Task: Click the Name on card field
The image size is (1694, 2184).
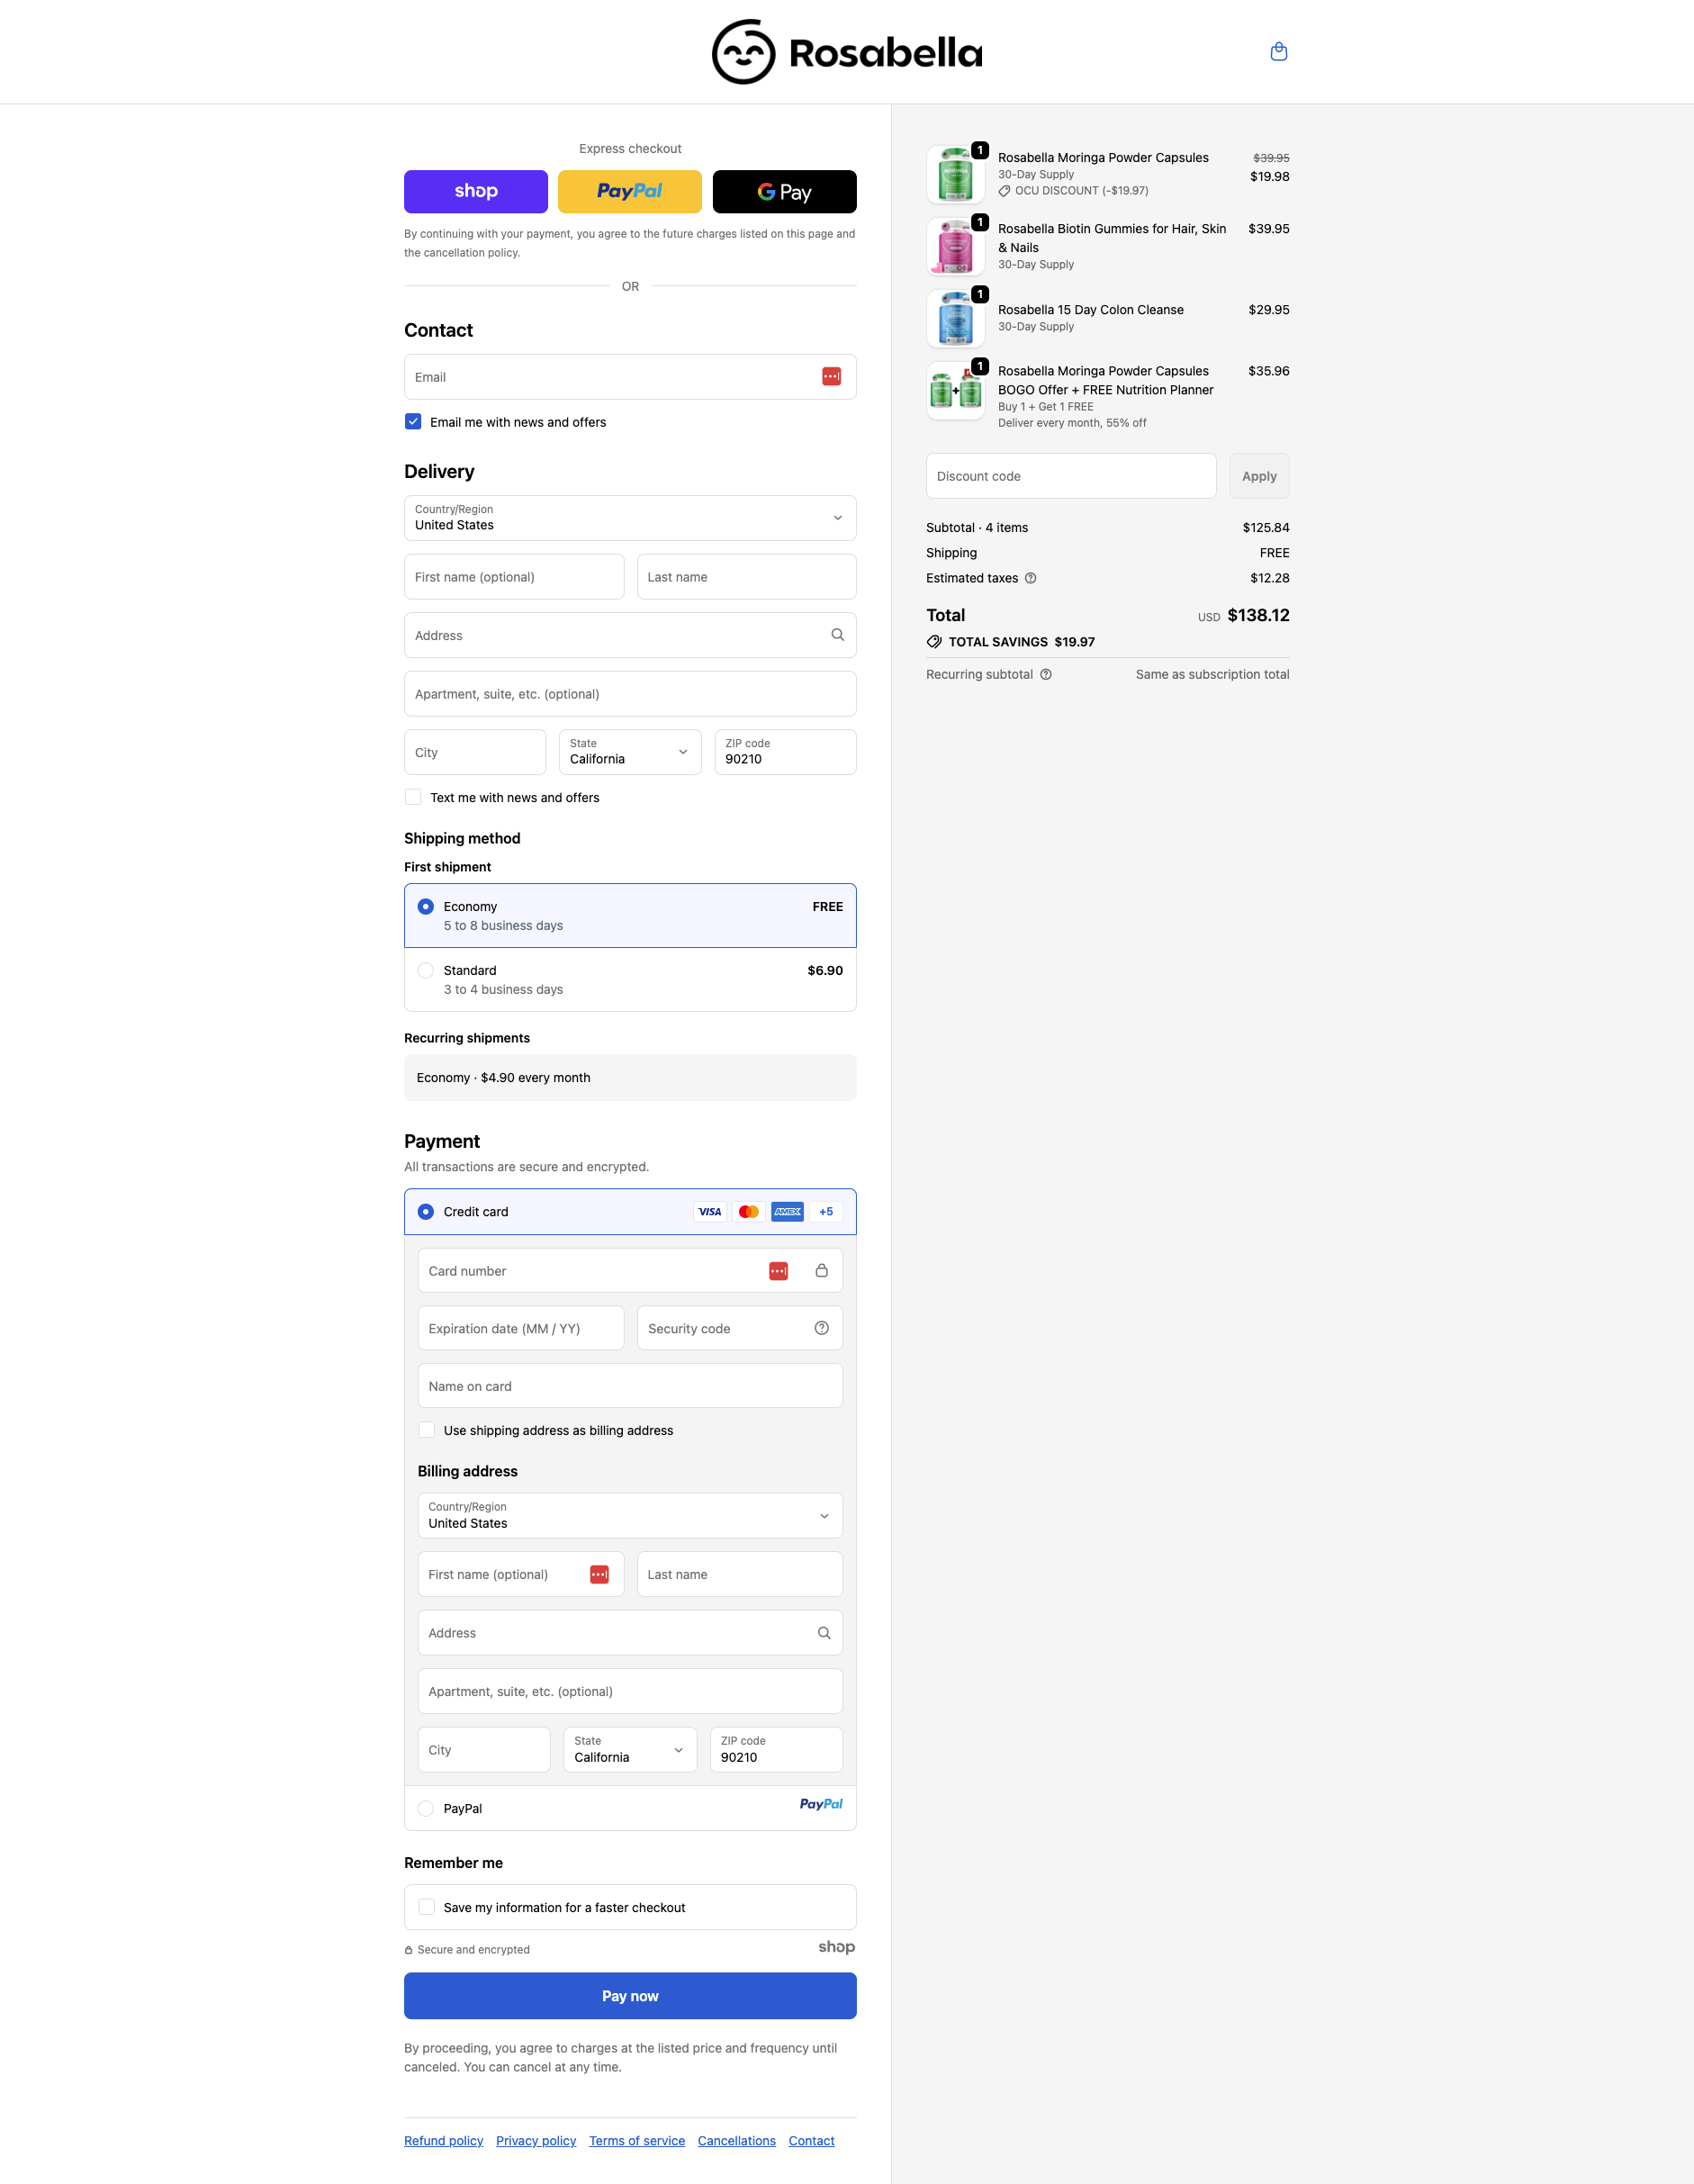Action: tap(630, 1386)
